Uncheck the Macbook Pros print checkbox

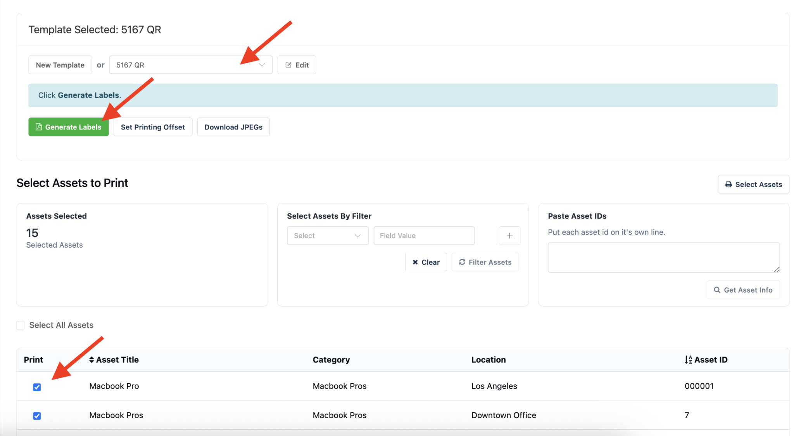(x=37, y=416)
